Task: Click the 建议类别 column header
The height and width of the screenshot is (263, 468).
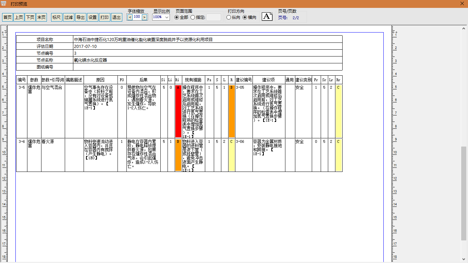Action: 304,80
